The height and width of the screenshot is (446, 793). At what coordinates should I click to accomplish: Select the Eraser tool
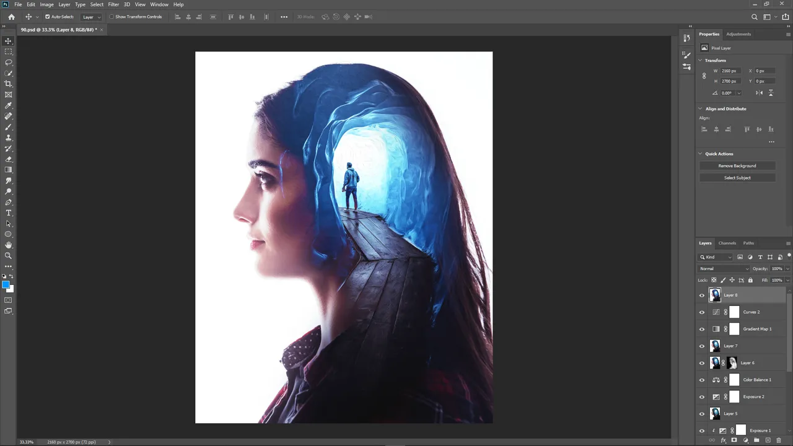pos(8,159)
